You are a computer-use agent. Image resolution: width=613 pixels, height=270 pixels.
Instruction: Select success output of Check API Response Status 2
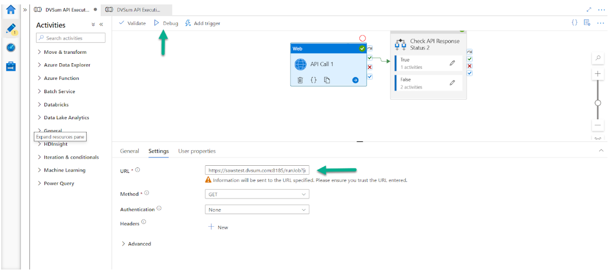click(x=470, y=59)
